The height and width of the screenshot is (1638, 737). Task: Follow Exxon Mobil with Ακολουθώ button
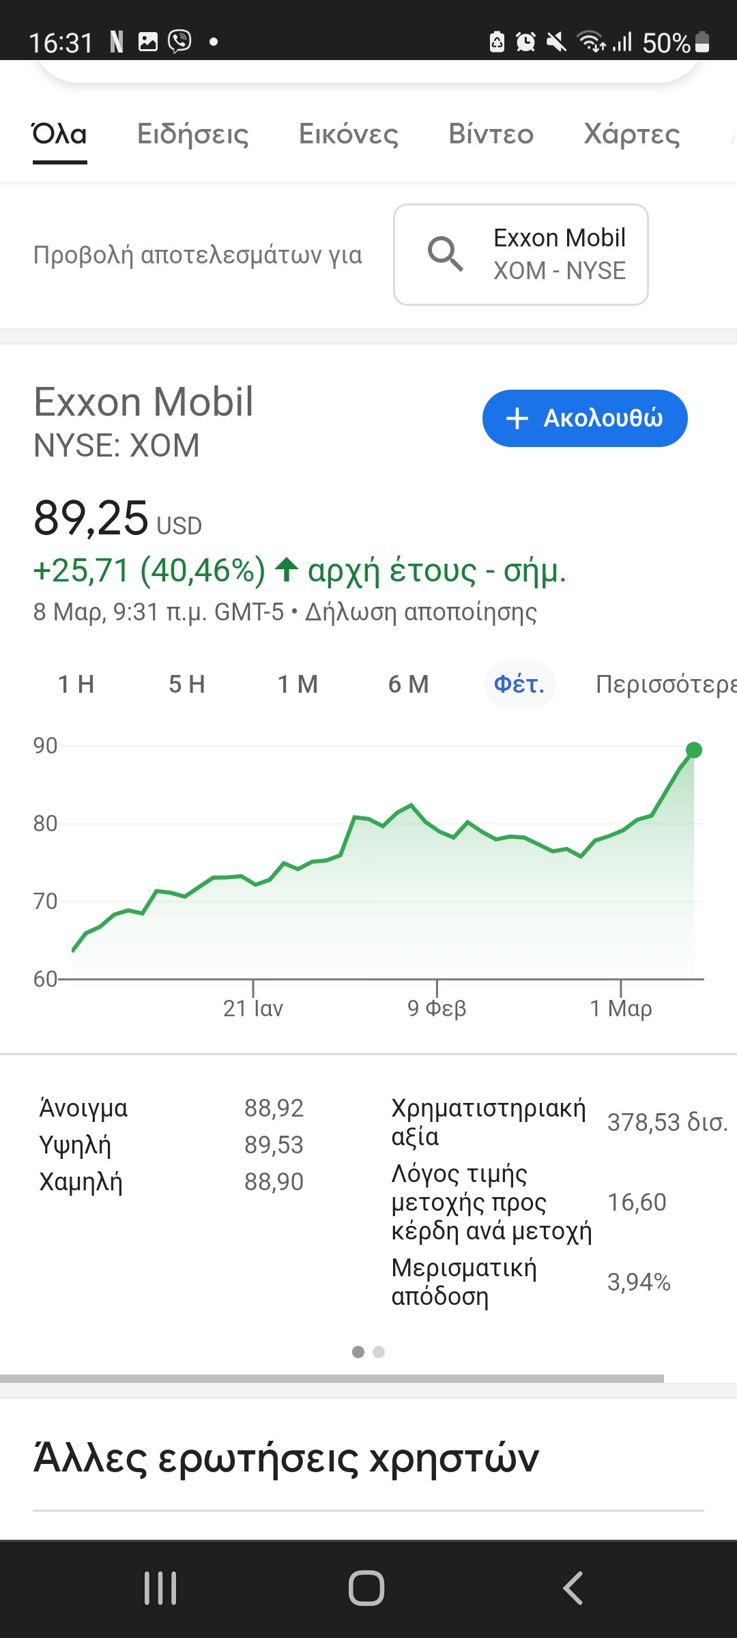click(585, 418)
